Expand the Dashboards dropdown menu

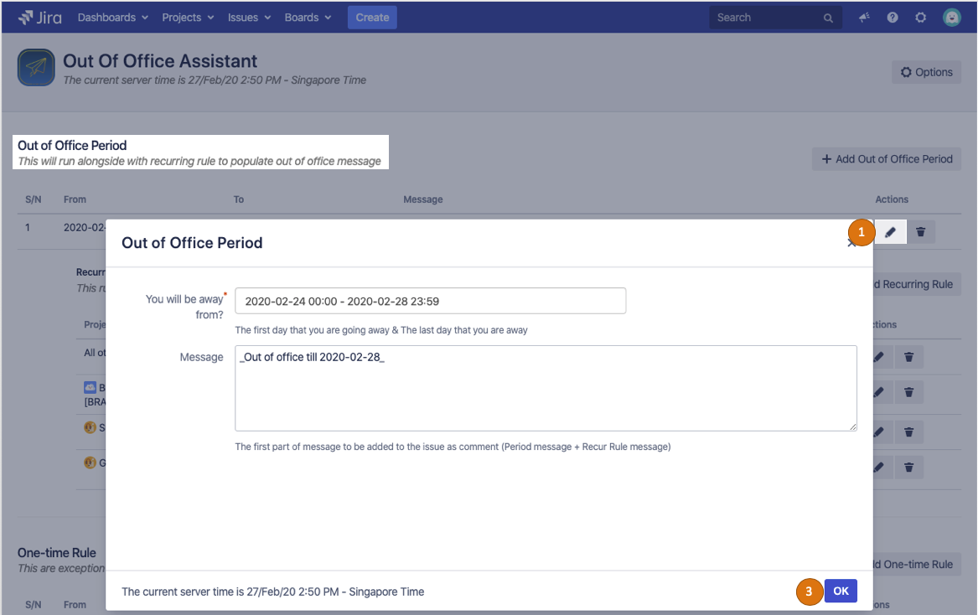click(112, 18)
